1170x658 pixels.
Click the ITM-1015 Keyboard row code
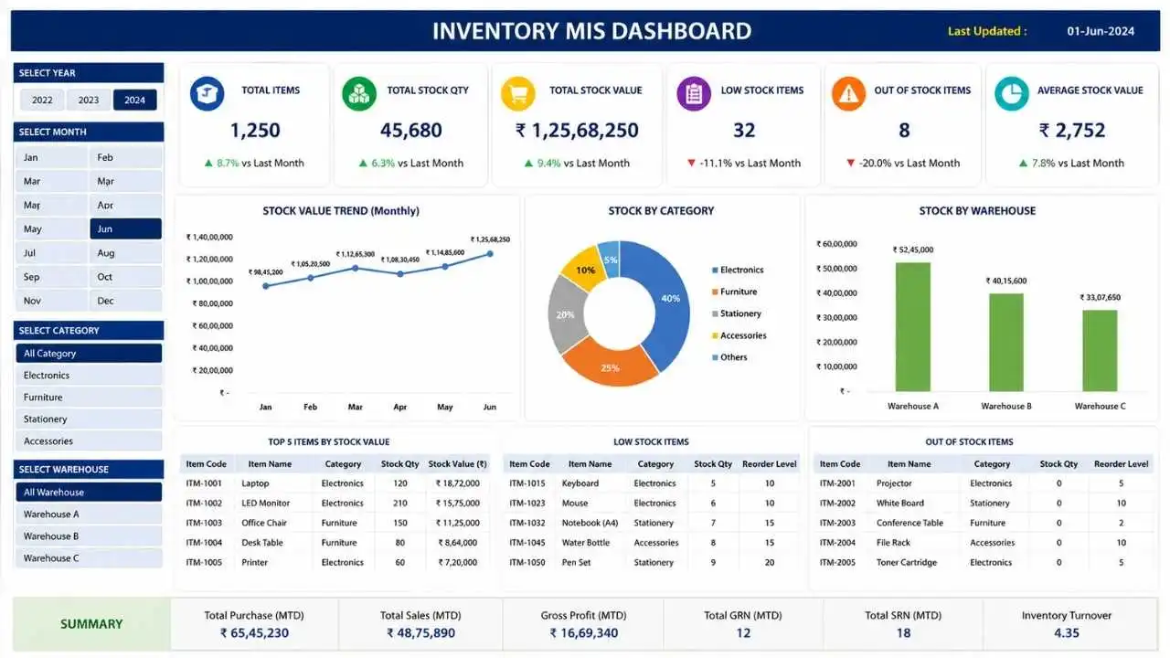[x=527, y=483]
